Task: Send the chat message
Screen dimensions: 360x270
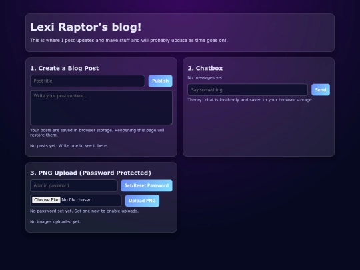Action: tap(321, 89)
